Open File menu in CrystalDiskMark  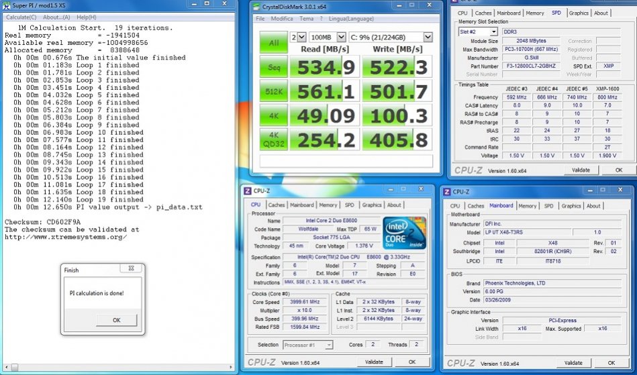tap(260, 19)
